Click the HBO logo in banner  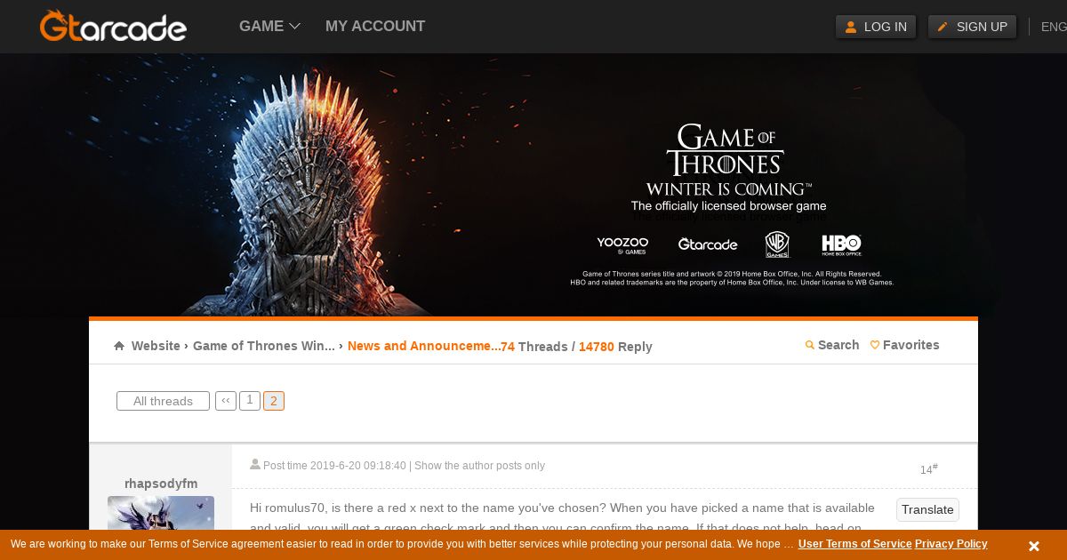pos(841,244)
